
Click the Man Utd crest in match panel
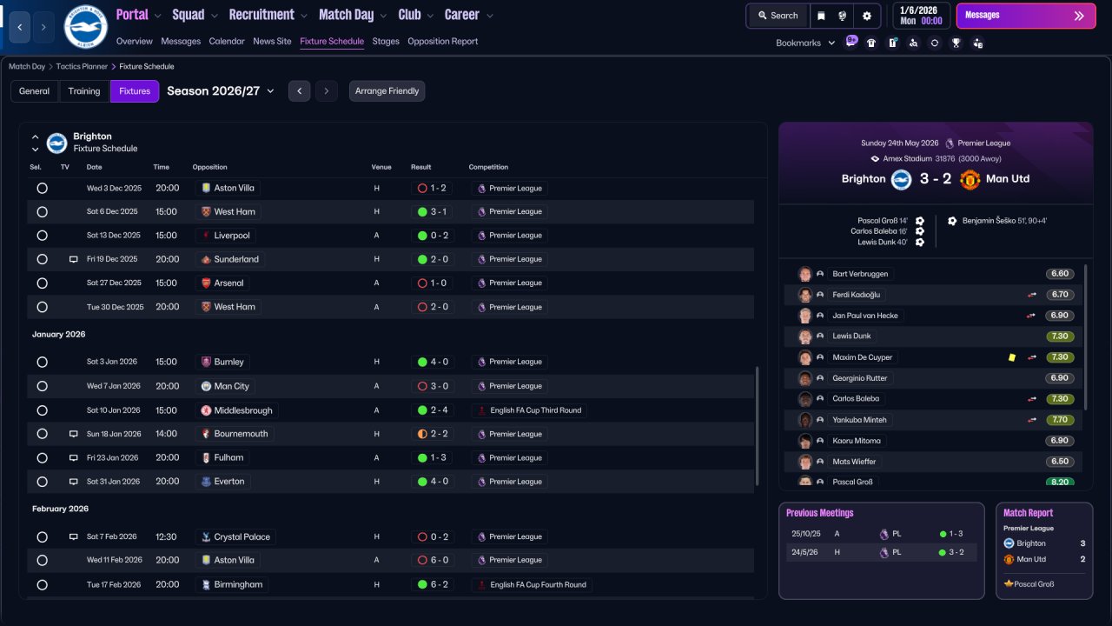coord(970,179)
